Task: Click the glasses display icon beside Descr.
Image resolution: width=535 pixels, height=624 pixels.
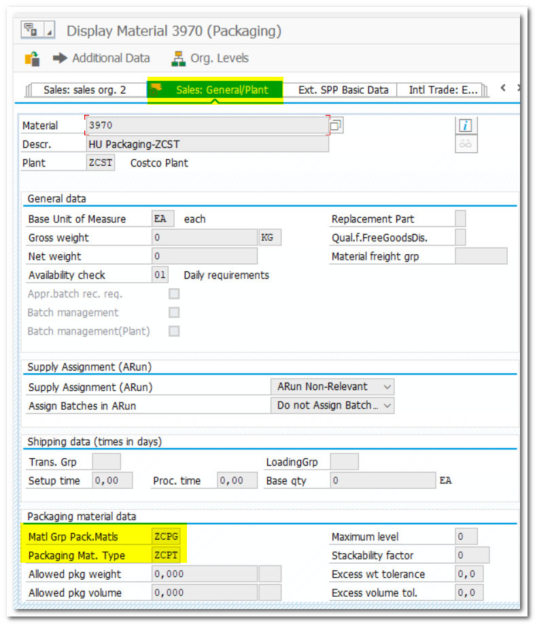Action: 466,144
